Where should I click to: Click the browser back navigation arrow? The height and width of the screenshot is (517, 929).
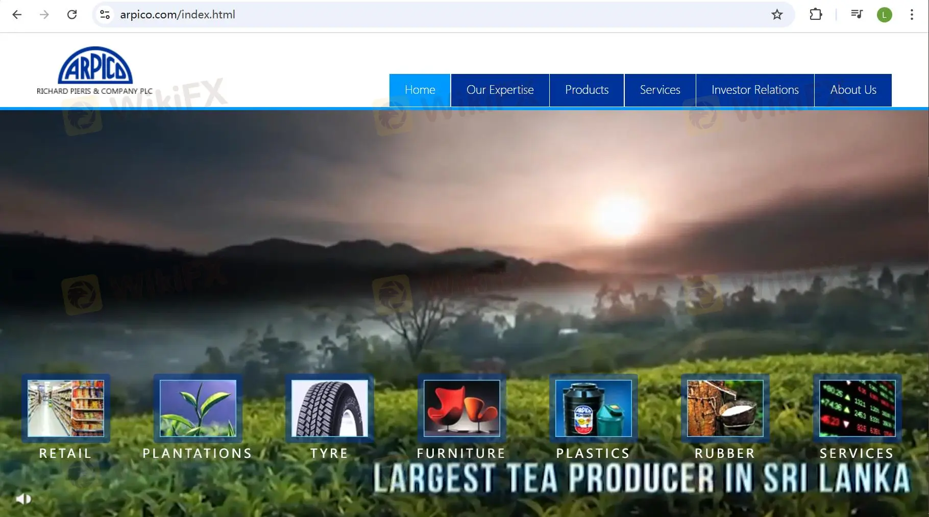click(17, 15)
